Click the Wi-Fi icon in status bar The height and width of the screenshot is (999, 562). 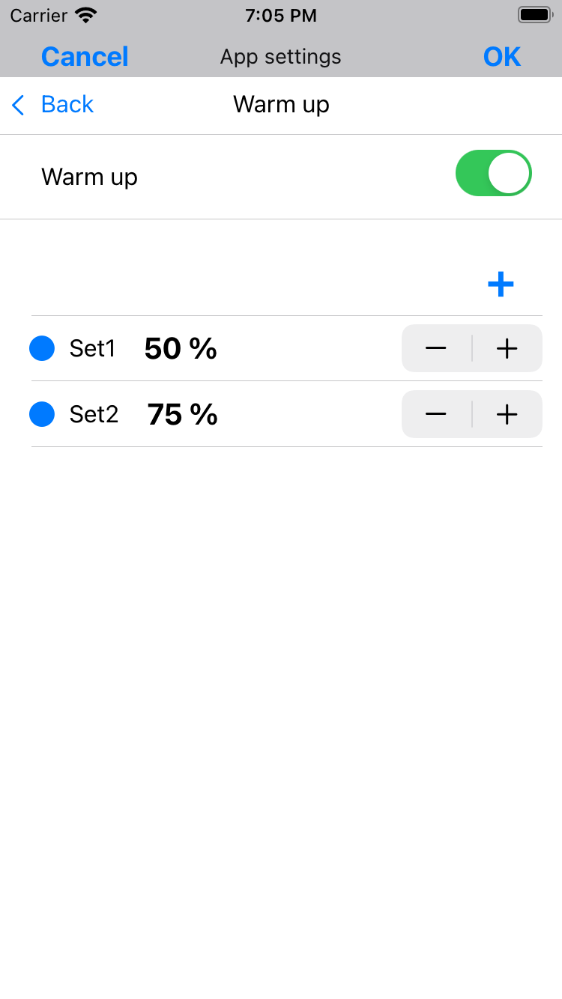coord(86,15)
